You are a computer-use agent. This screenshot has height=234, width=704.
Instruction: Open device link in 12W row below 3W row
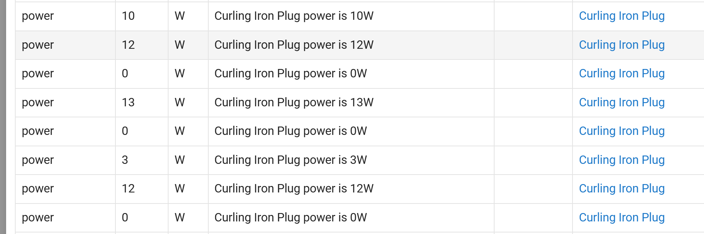point(621,189)
